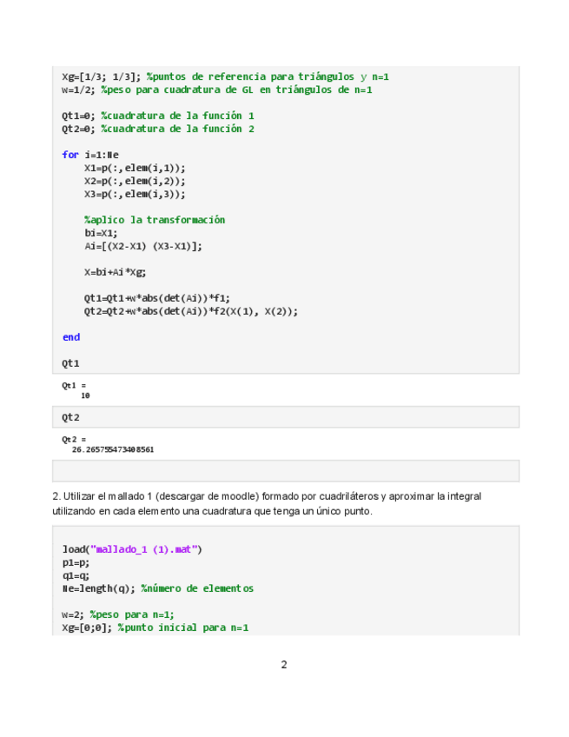Click the text line 'utilizando en cada elemento una cuadratura'
Viewport: 569px width, 737px height.
click(x=212, y=511)
